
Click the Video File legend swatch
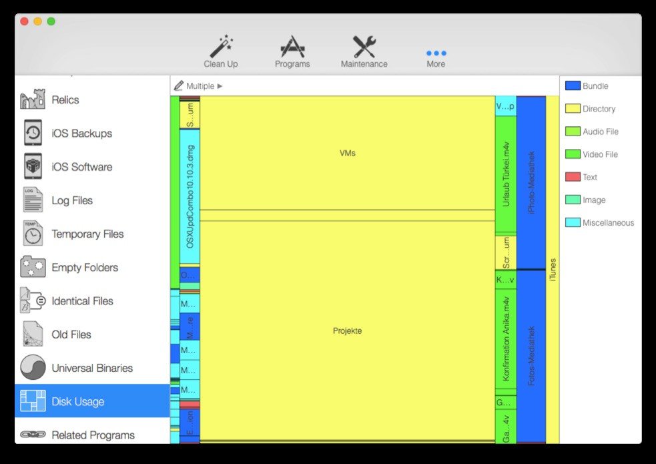click(573, 154)
